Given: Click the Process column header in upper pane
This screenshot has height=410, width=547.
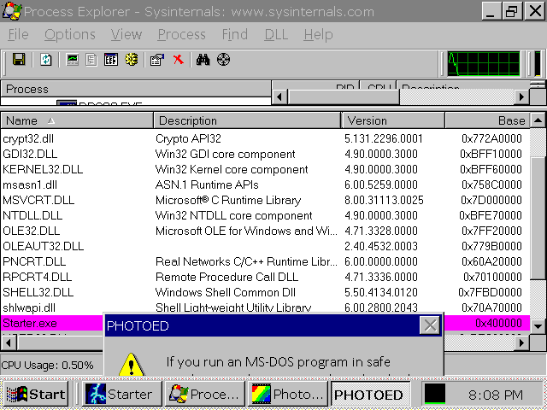Looking at the screenshot, I should click(x=136, y=89).
